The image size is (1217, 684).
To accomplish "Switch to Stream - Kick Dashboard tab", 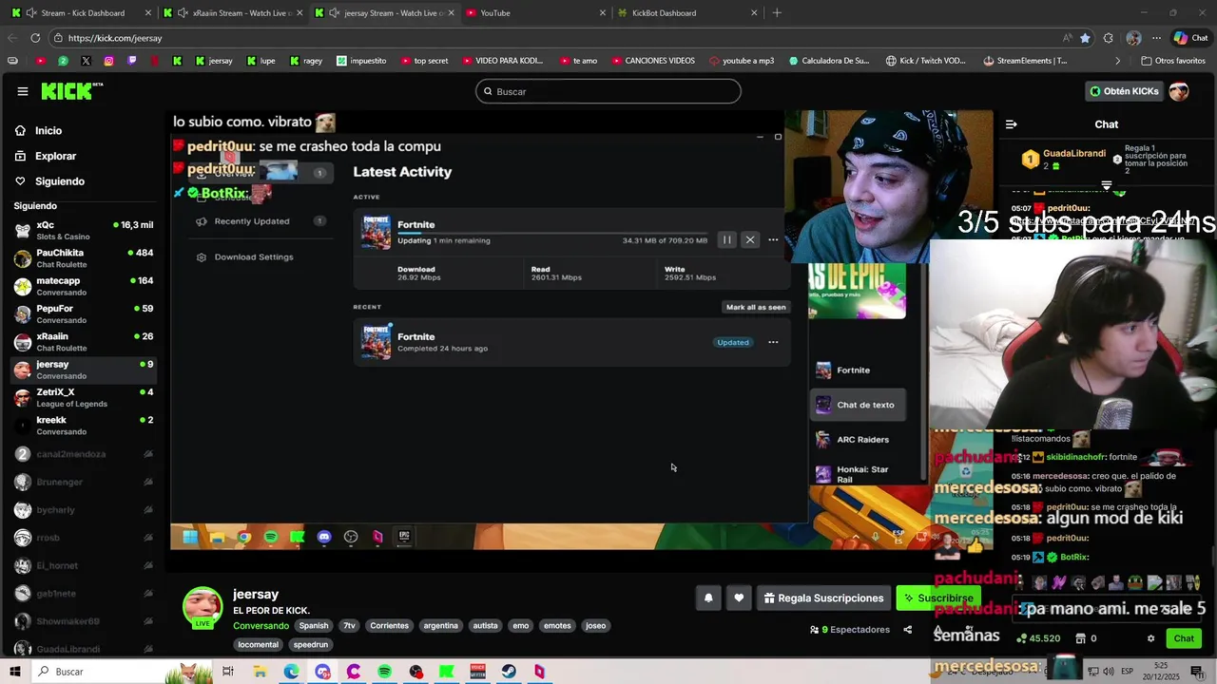I will pyautogui.click(x=83, y=13).
